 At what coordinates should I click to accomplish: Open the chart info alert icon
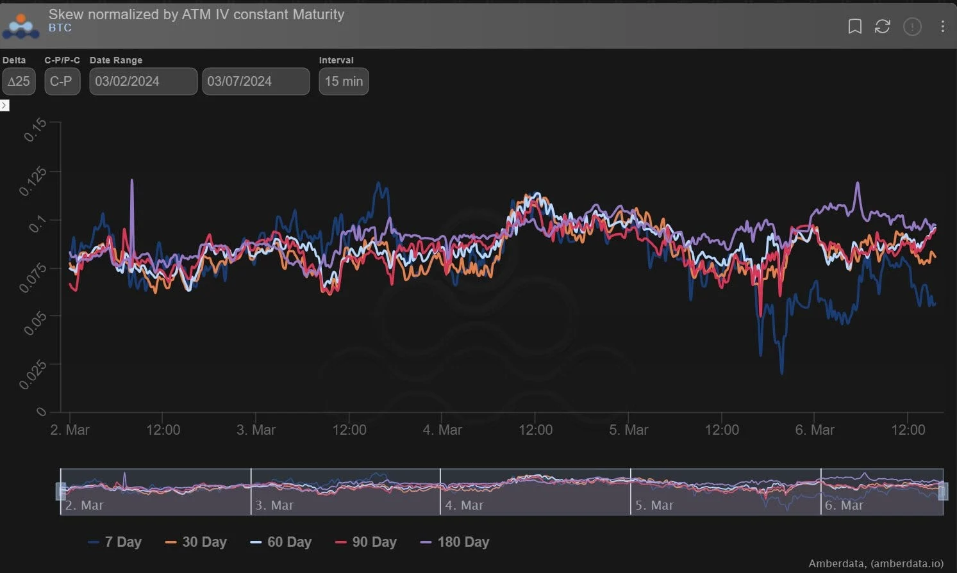[912, 26]
